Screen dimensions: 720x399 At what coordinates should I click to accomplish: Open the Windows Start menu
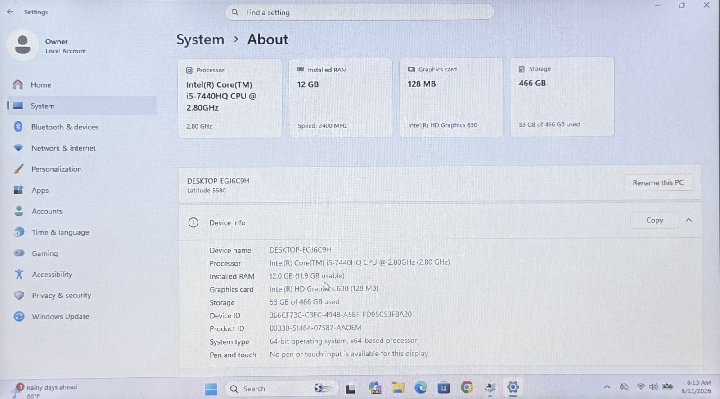211,389
